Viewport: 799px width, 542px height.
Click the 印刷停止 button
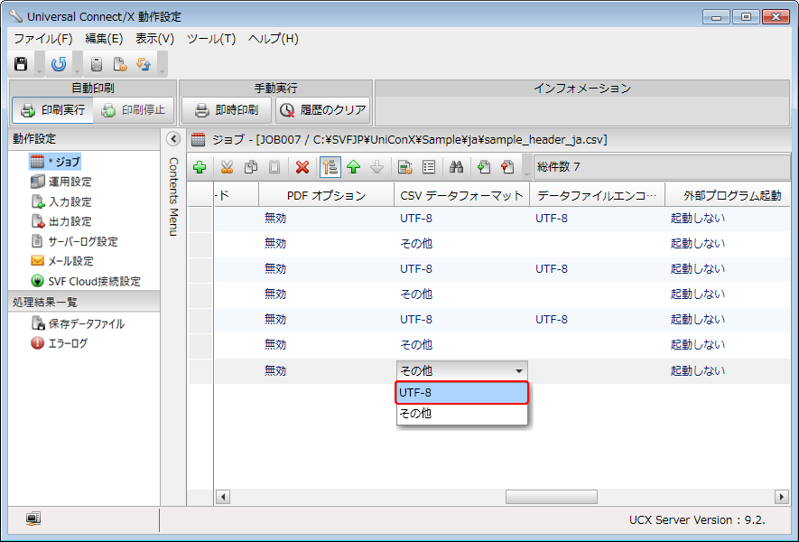tap(134, 110)
